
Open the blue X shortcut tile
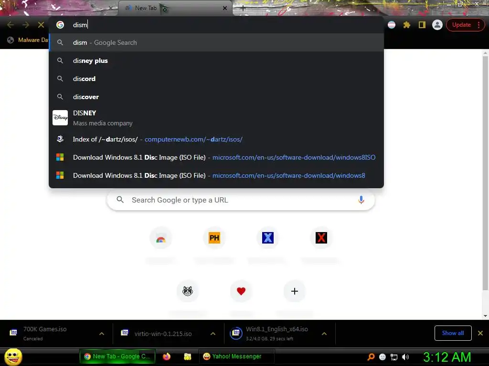pos(268,238)
